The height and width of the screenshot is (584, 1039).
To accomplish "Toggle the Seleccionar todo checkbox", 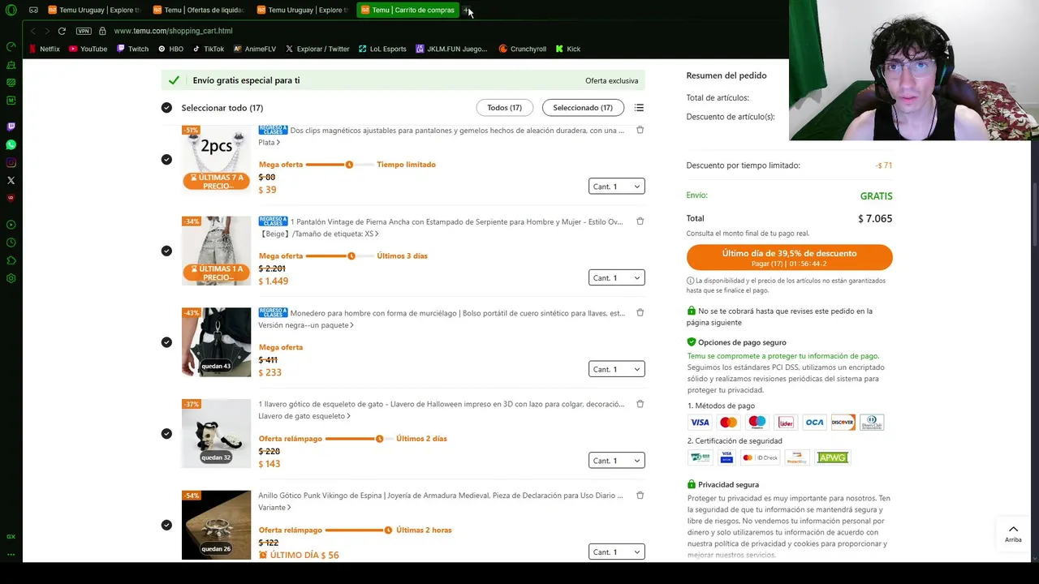I will (166, 108).
